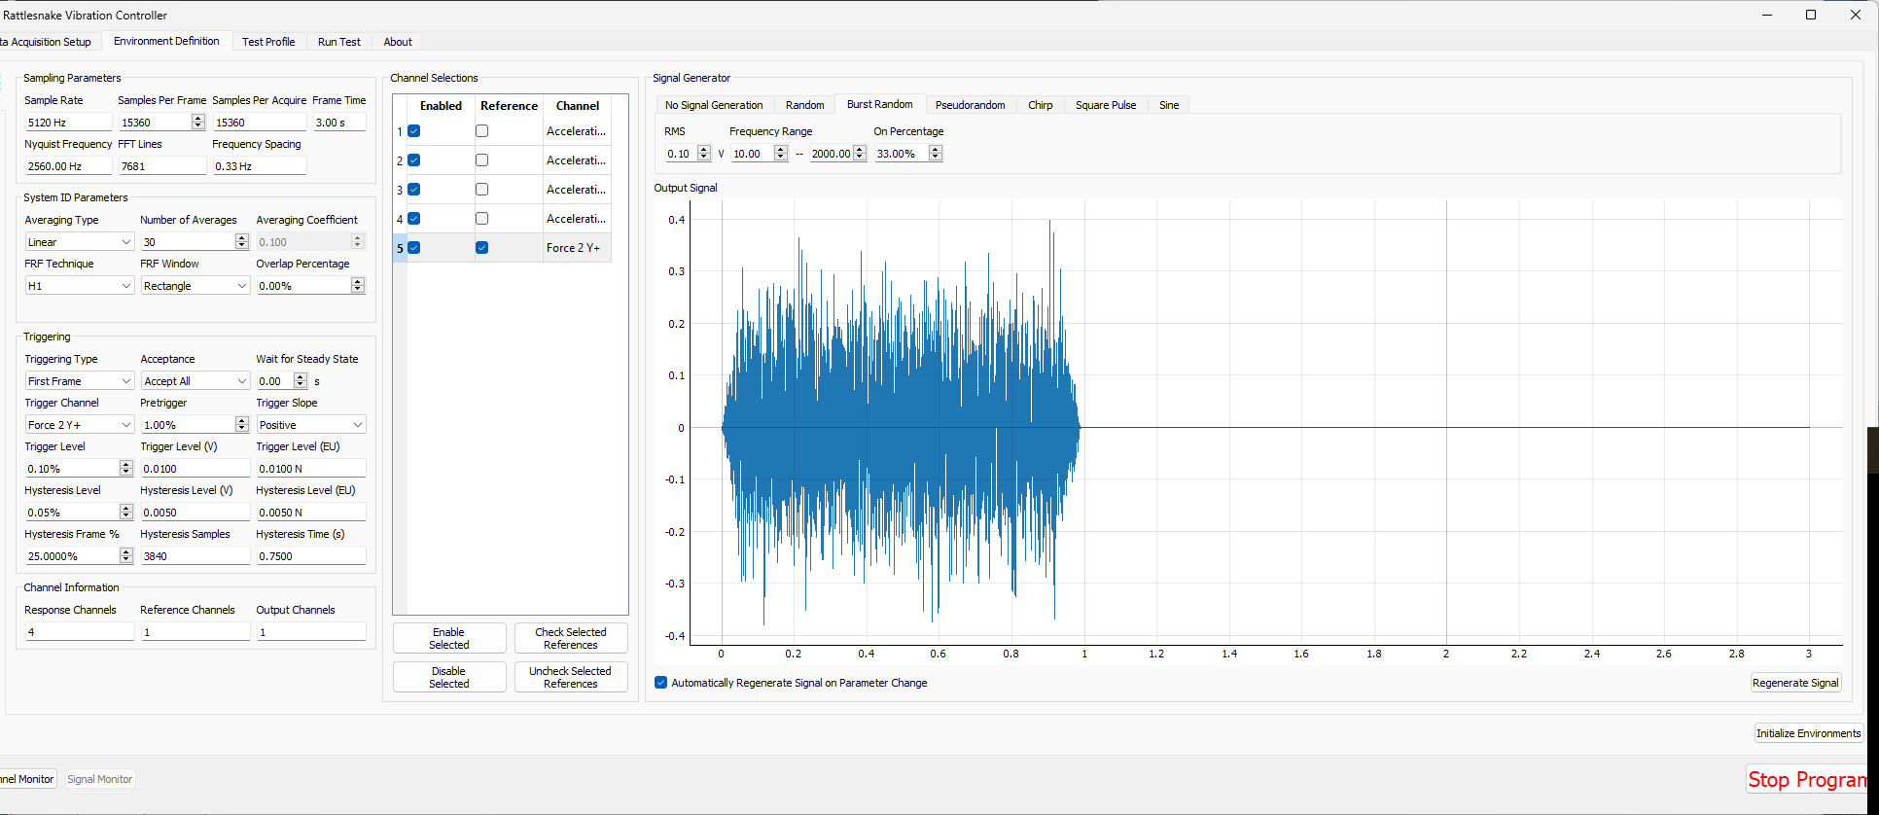Select the Burst Random signal tab
The height and width of the screenshot is (815, 1879).
point(879,104)
